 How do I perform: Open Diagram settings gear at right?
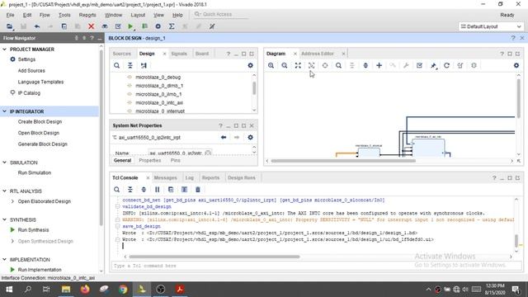point(516,65)
